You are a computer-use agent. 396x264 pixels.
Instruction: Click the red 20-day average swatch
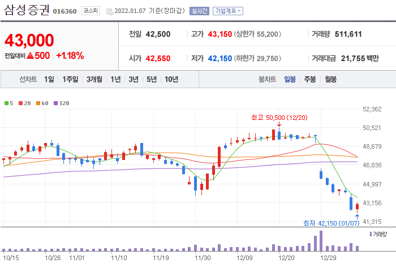pyautogui.click(x=21, y=103)
